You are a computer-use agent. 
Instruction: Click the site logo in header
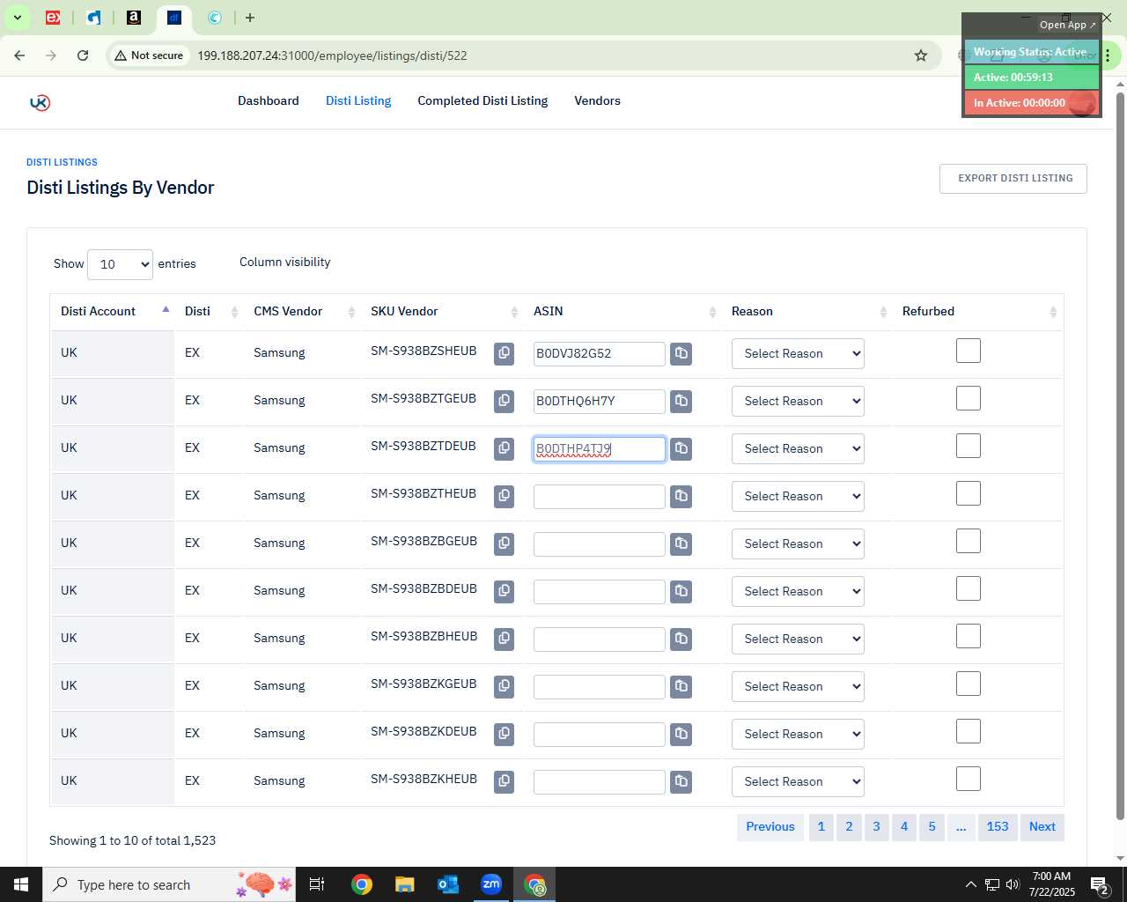click(x=40, y=102)
